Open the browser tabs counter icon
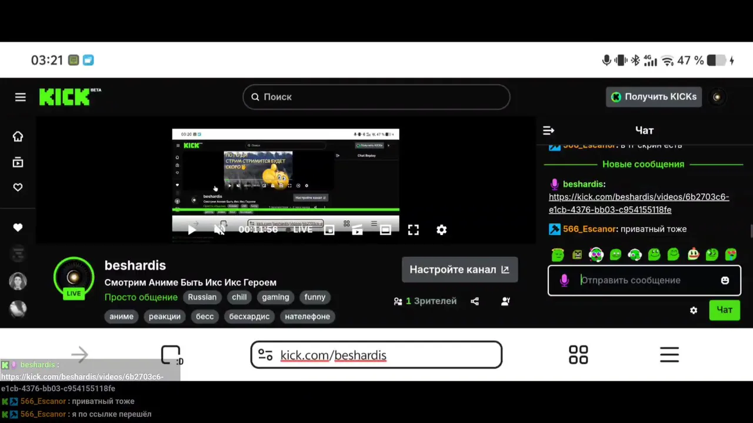The image size is (753, 423). coord(171,355)
